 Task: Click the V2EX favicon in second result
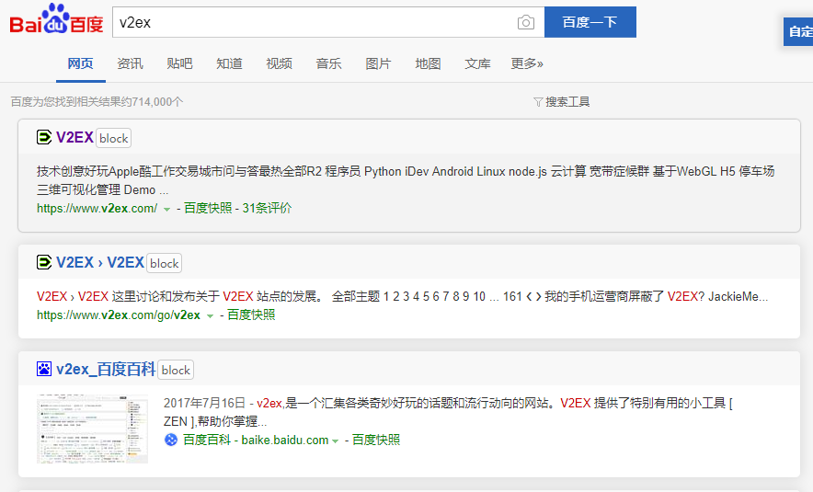(x=44, y=263)
